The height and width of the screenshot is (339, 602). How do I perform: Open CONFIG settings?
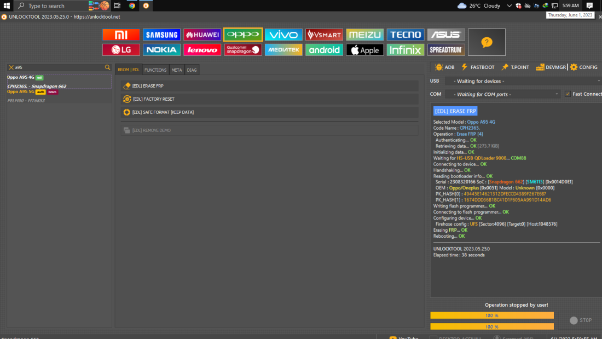[x=584, y=67]
